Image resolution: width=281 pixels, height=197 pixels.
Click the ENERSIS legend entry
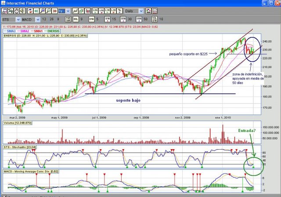click(x=52, y=31)
